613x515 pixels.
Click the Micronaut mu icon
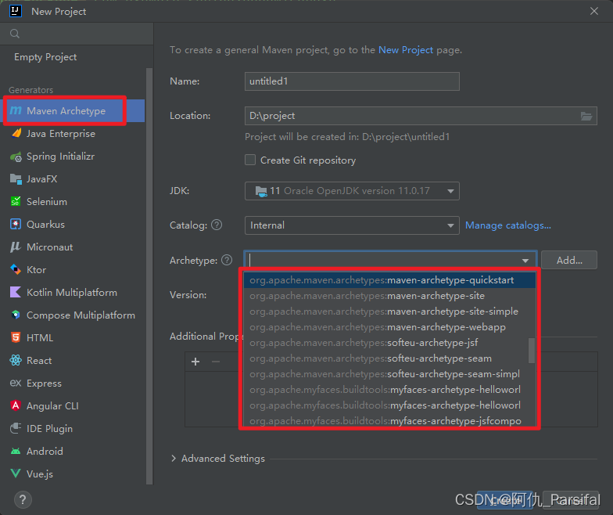click(16, 247)
